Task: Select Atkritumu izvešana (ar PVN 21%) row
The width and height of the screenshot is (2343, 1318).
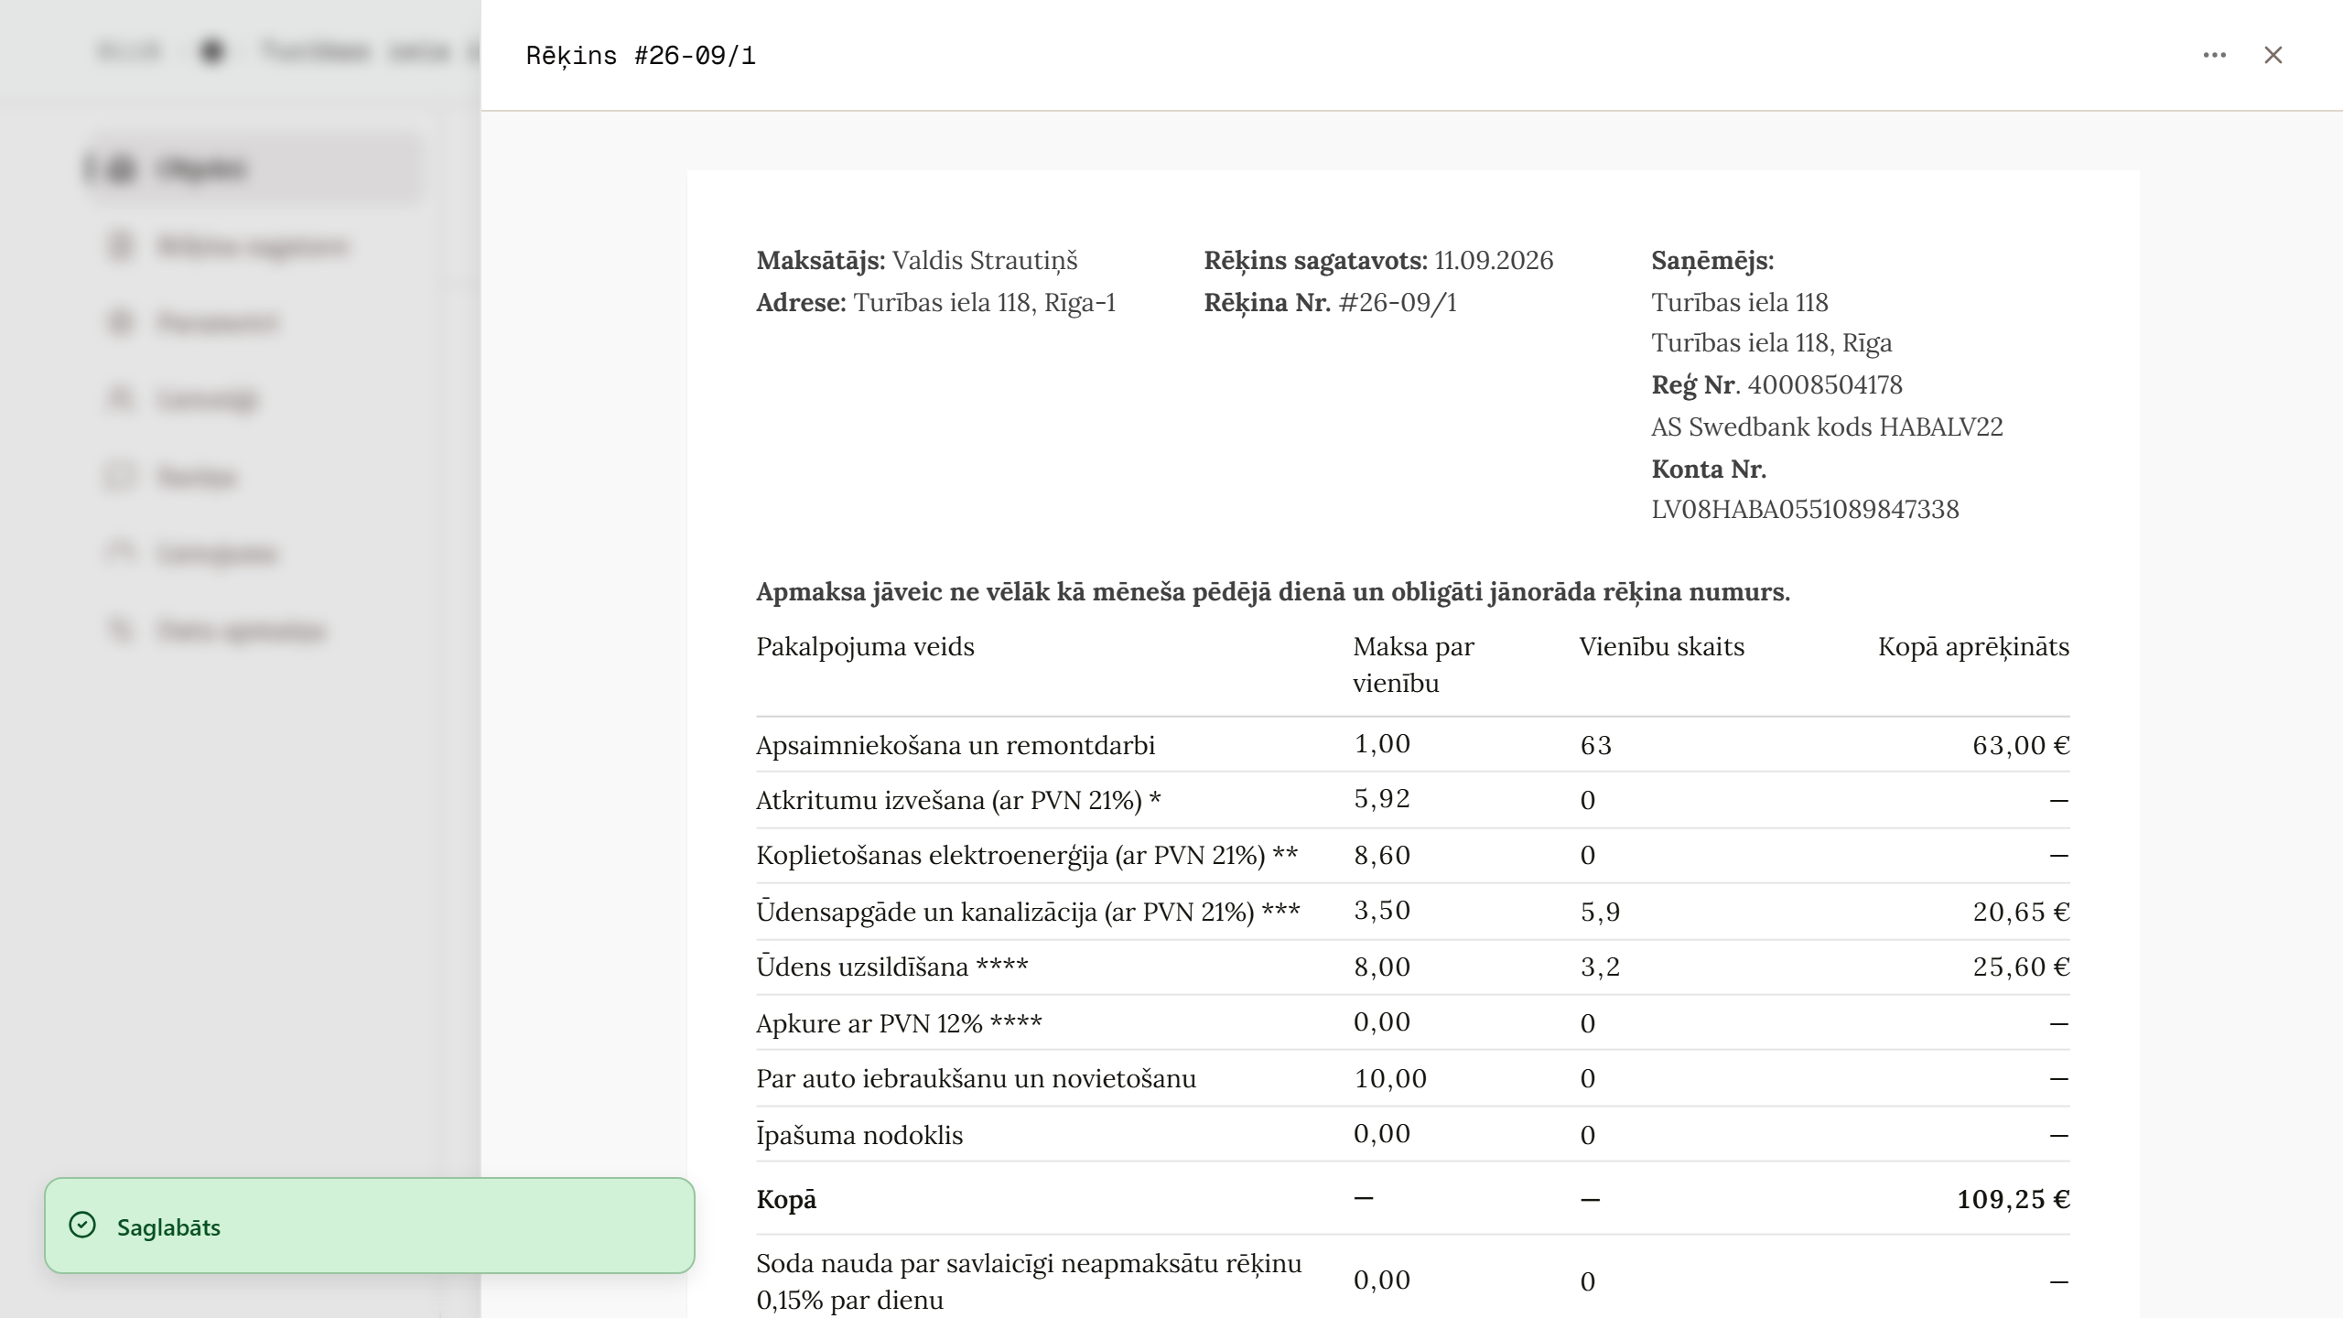Action: click(x=1413, y=801)
